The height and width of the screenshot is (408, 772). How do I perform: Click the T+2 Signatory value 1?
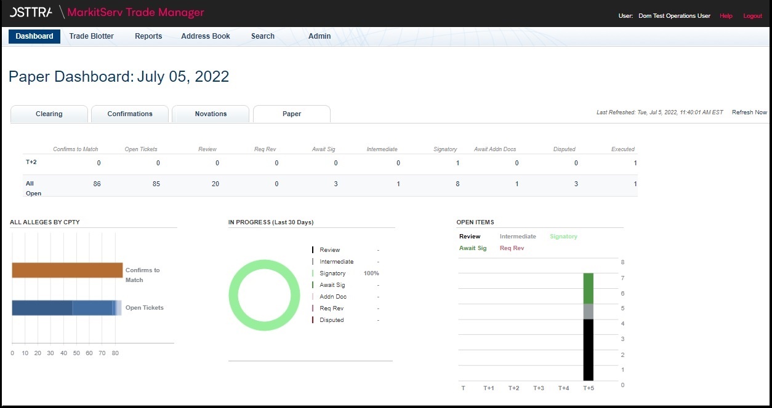tap(457, 163)
